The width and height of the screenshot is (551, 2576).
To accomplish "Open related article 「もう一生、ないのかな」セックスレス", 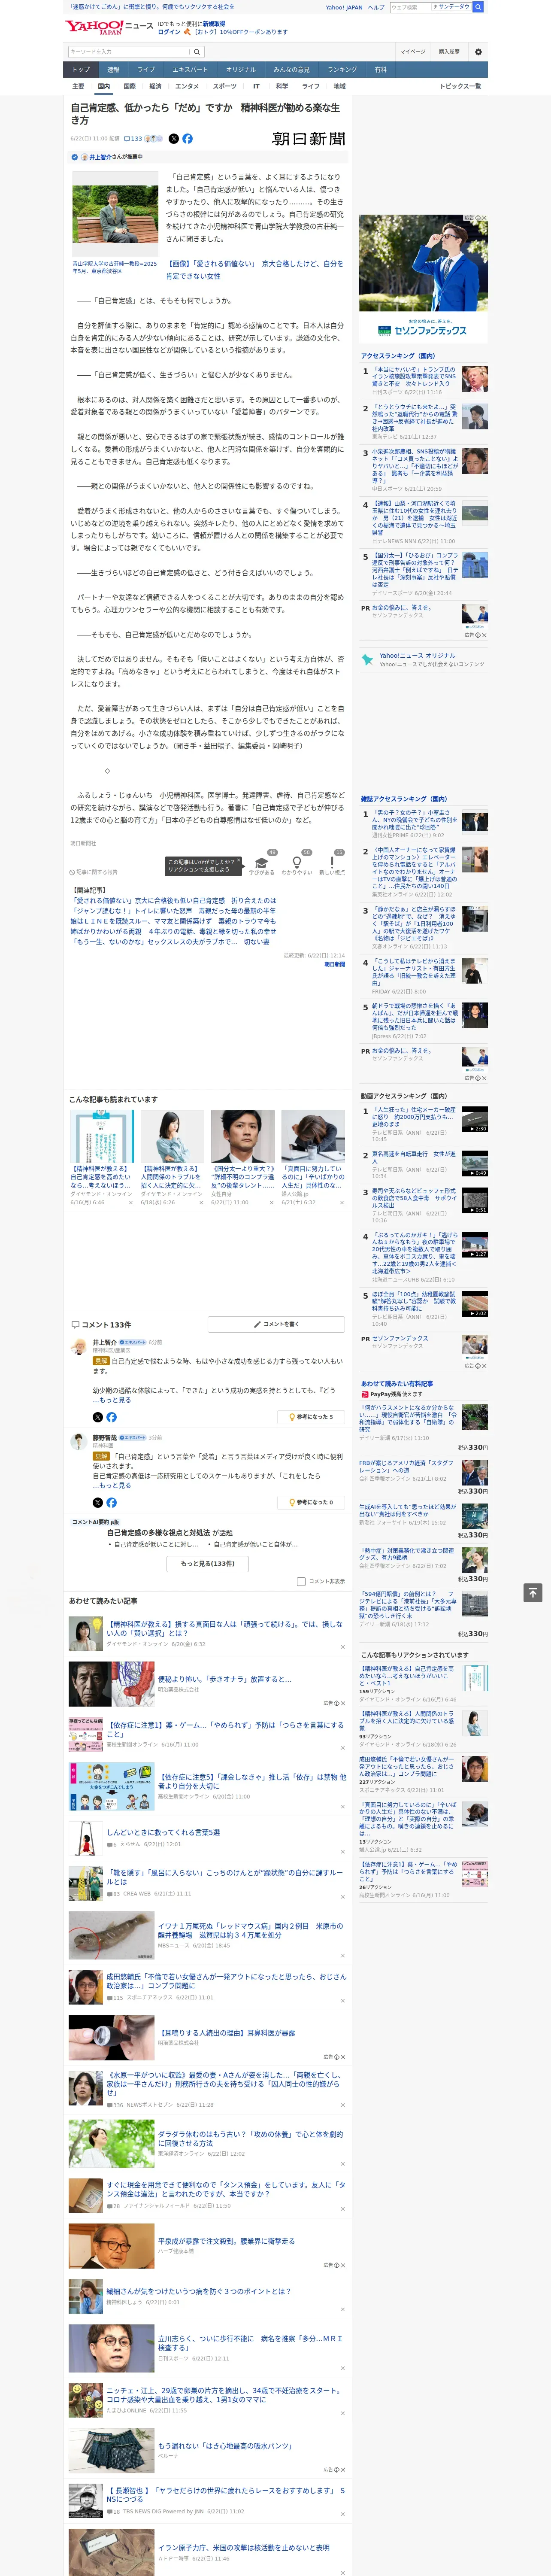I will pos(170,942).
